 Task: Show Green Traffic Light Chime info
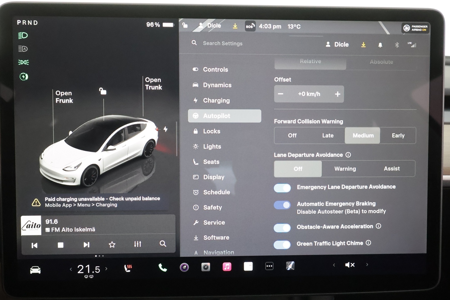pos(368,243)
